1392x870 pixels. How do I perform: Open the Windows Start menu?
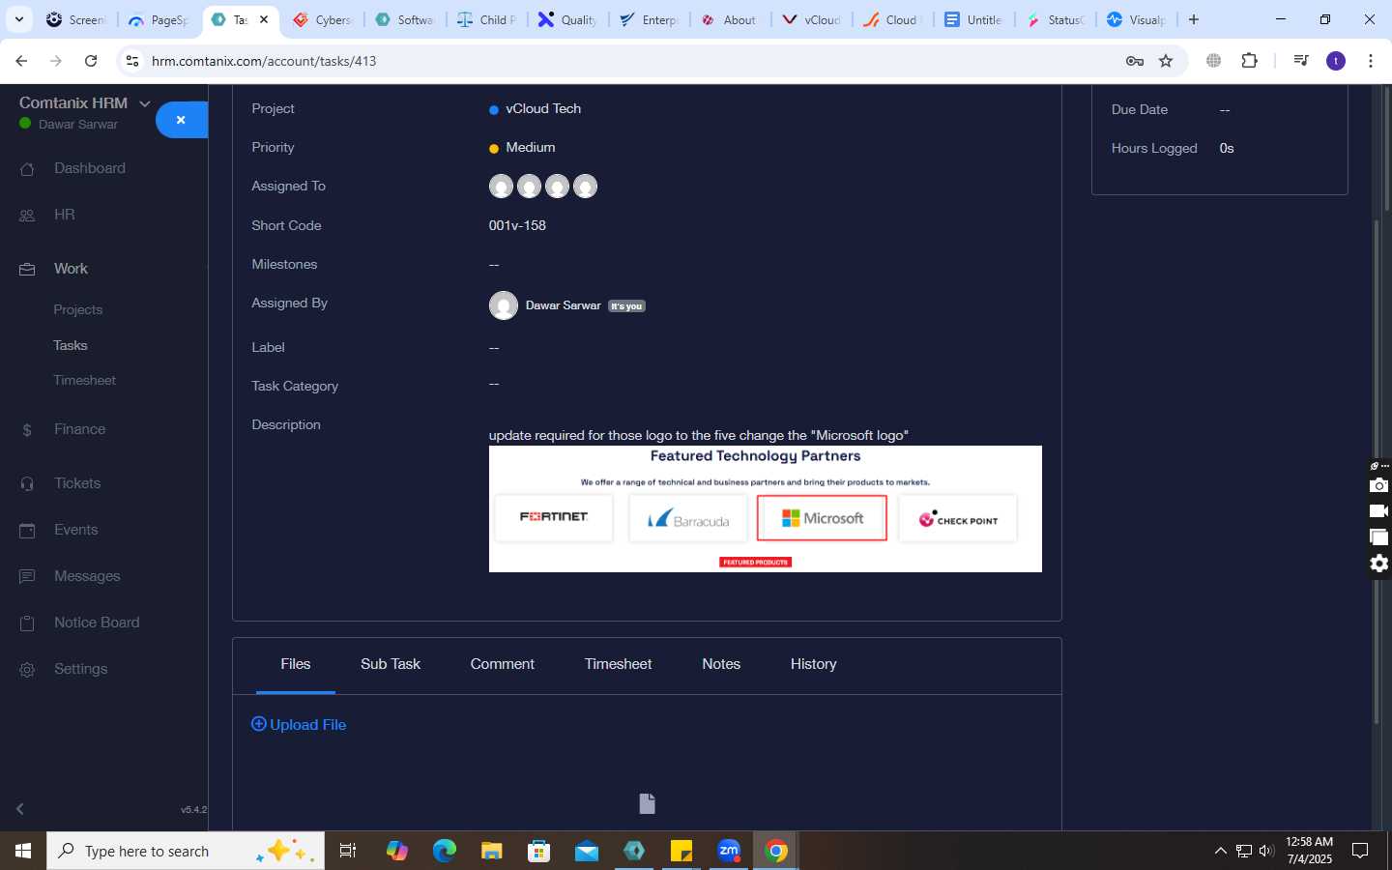[23, 851]
